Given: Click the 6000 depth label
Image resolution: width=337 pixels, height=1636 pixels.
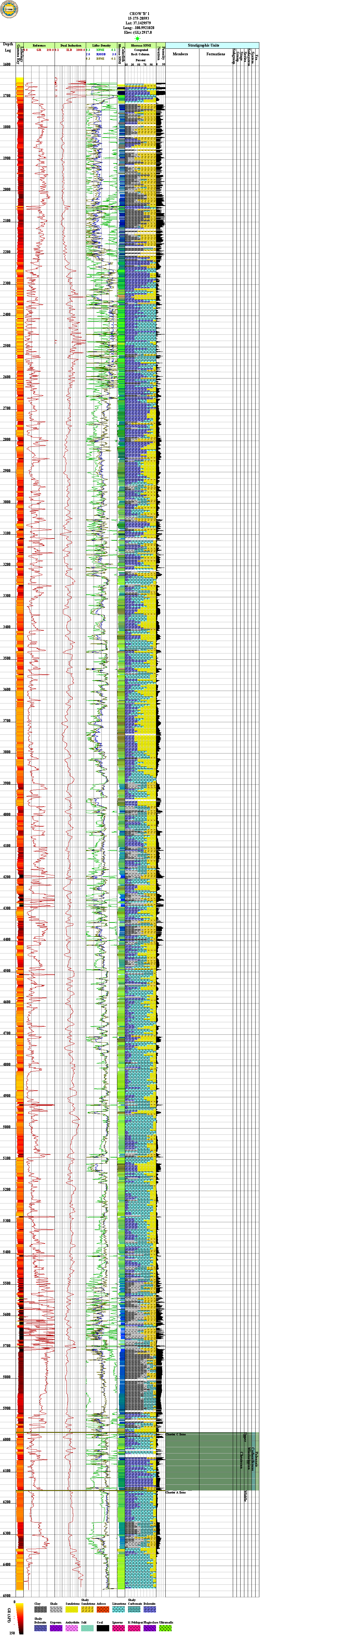Looking at the screenshot, I should pos(6,1439).
